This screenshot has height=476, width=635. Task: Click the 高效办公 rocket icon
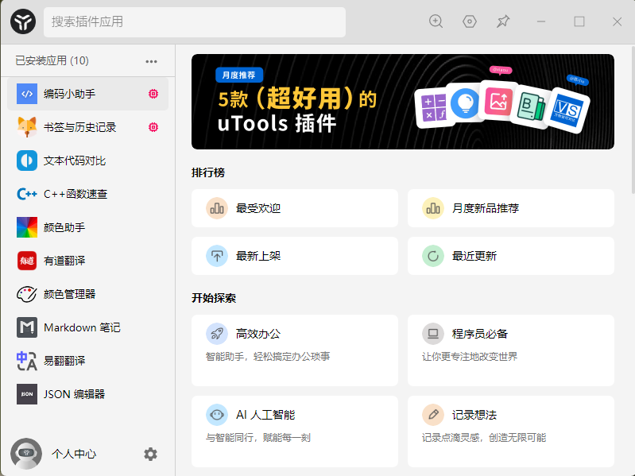[x=217, y=334]
